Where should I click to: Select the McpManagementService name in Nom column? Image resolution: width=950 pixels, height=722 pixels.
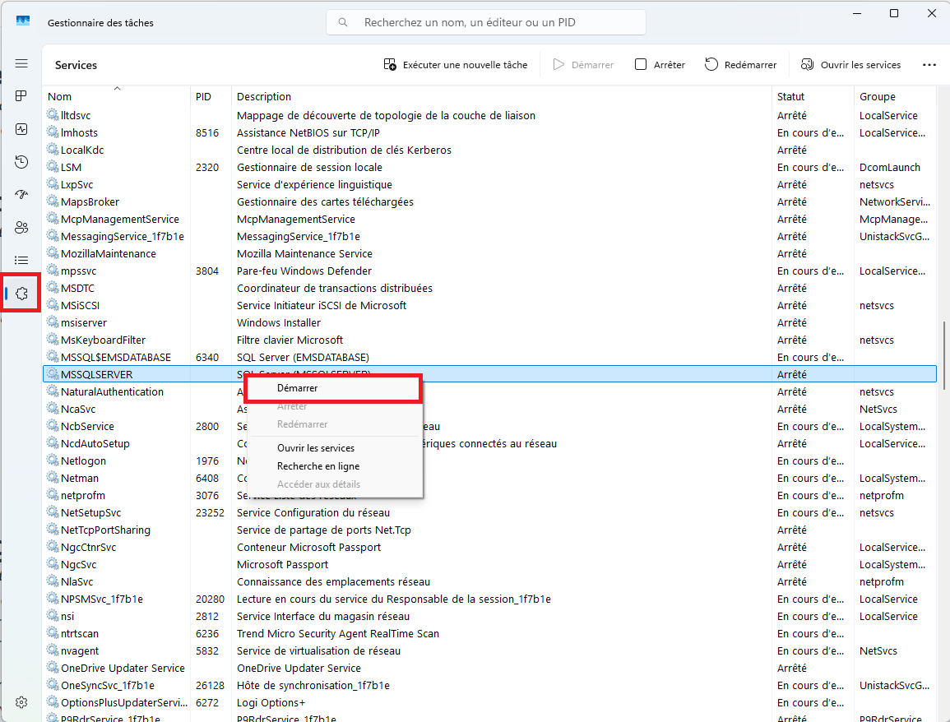pyautogui.click(x=120, y=219)
